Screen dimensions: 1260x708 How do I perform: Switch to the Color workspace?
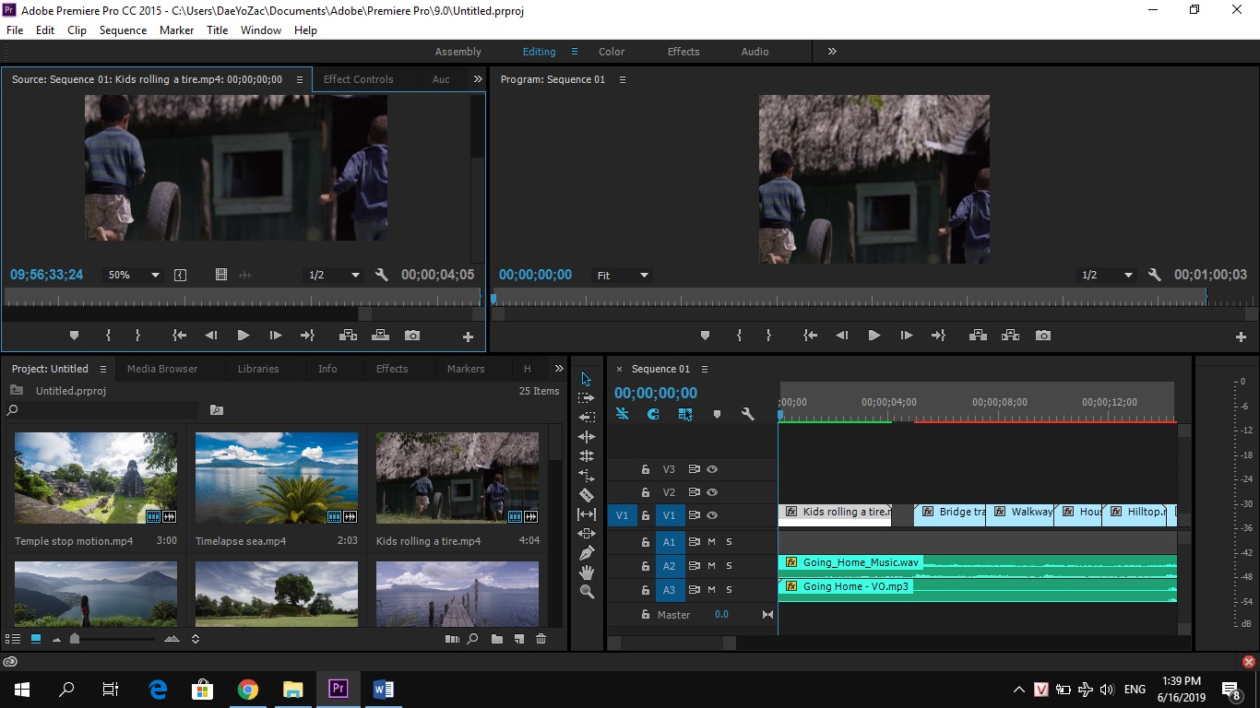[612, 52]
